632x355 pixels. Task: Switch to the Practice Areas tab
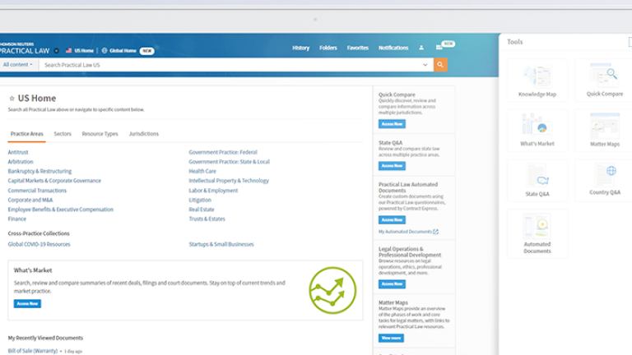click(x=26, y=134)
